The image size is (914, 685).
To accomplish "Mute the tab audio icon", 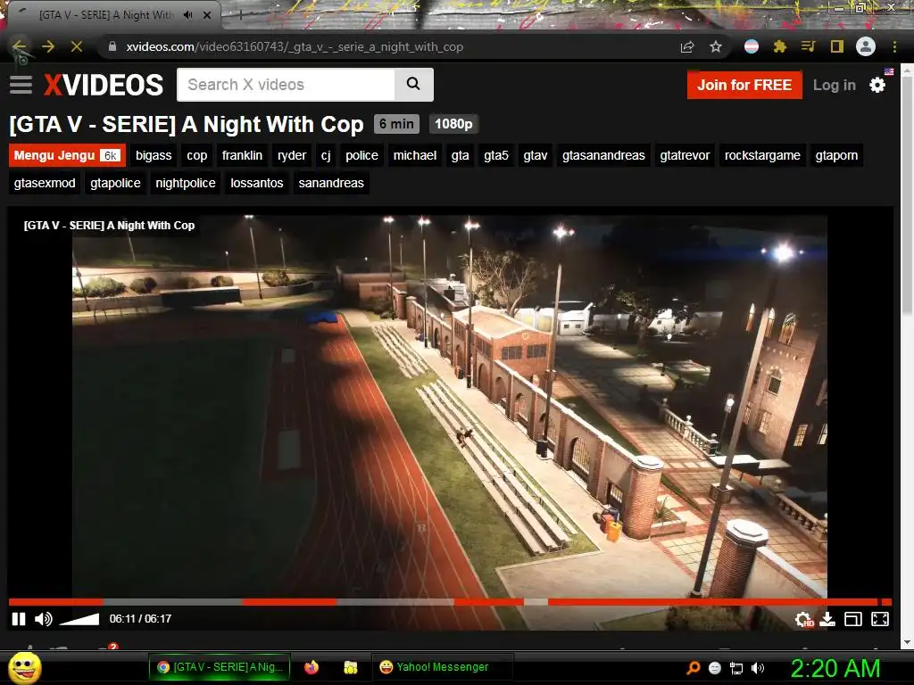I will click(187, 14).
